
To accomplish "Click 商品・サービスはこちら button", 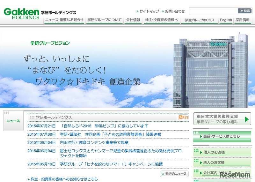I will (x=222, y=137).
